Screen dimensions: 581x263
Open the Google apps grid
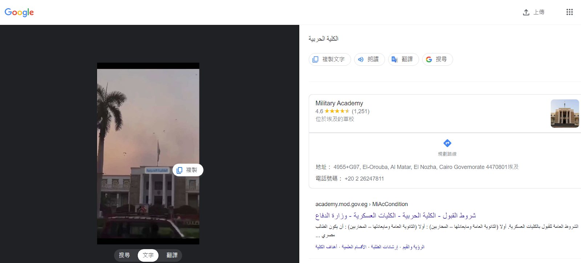click(569, 12)
